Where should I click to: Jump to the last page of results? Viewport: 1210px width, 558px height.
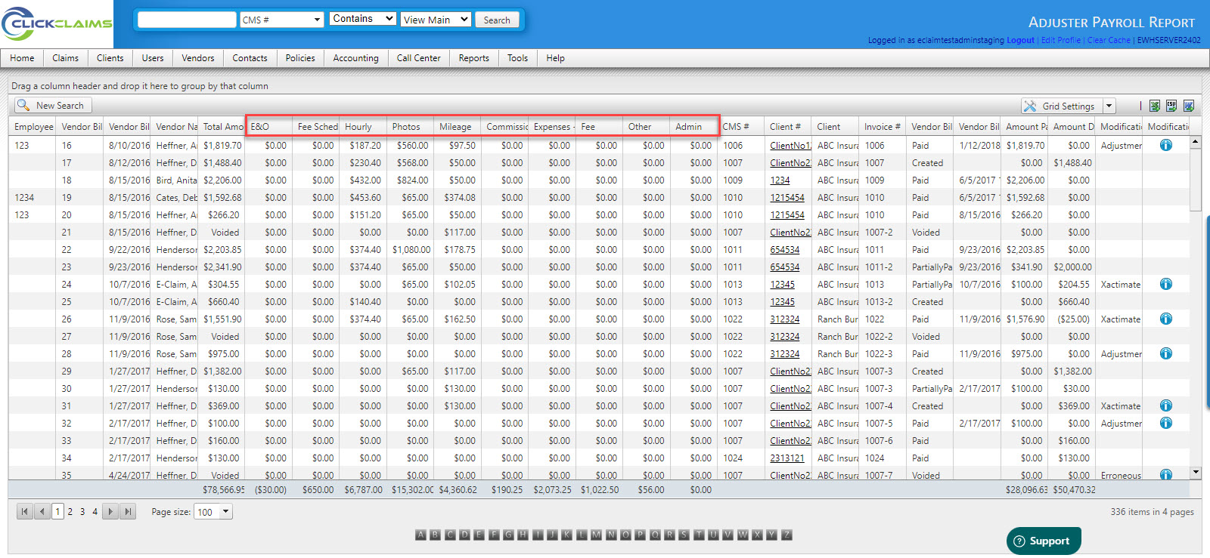pos(128,511)
